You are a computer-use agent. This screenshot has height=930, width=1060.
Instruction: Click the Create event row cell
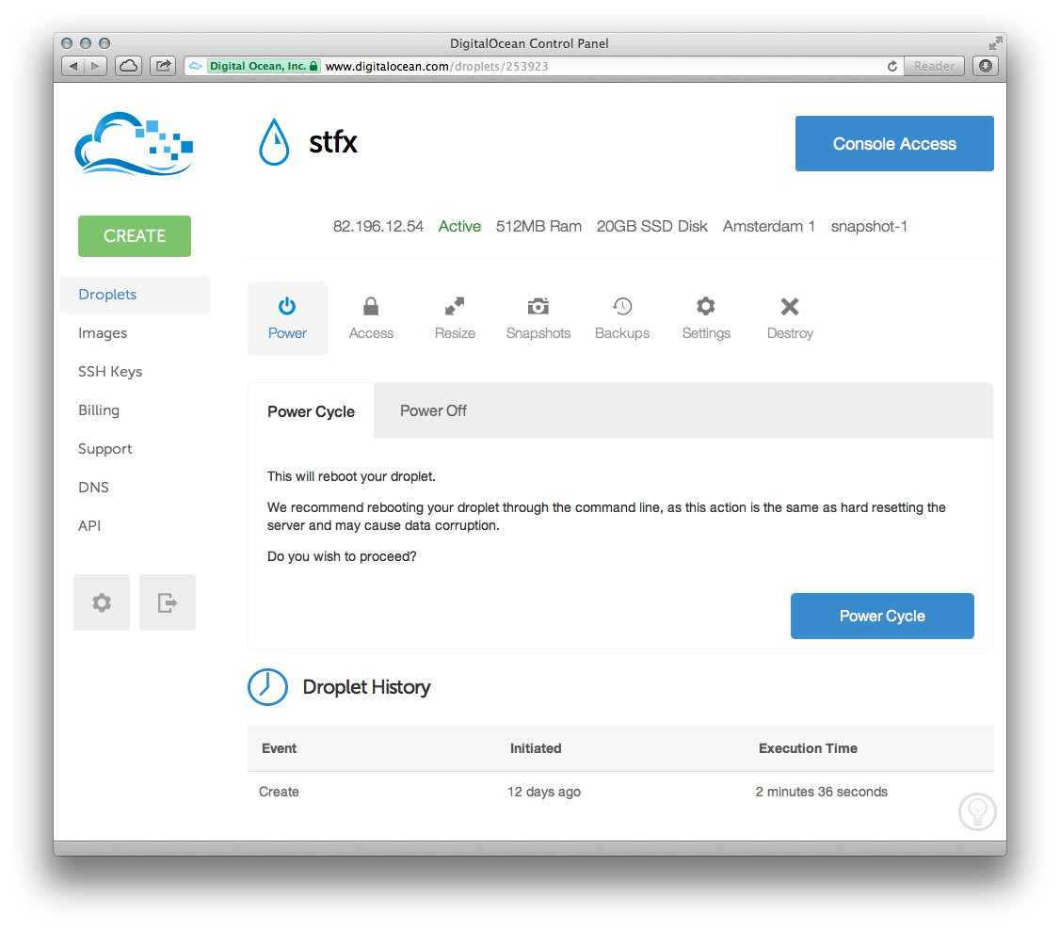click(279, 792)
